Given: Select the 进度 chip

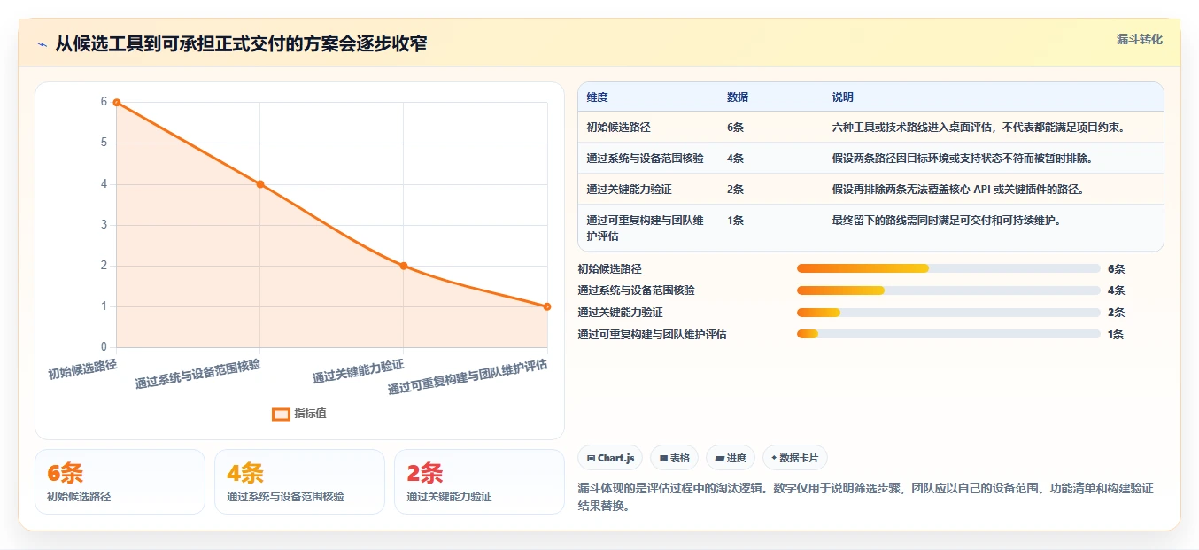Looking at the screenshot, I should coord(731,458).
